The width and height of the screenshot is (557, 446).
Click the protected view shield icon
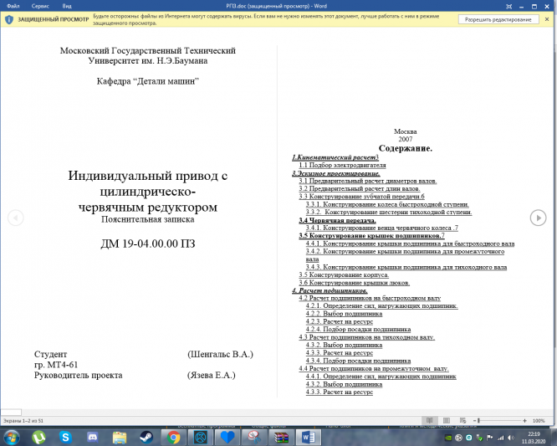coord(9,19)
